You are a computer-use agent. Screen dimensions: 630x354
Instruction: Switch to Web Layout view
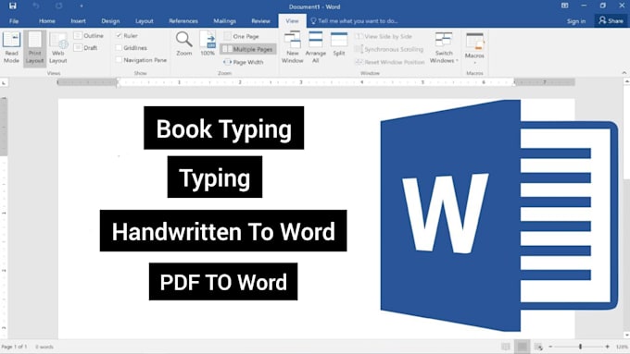tap(57, 48)
